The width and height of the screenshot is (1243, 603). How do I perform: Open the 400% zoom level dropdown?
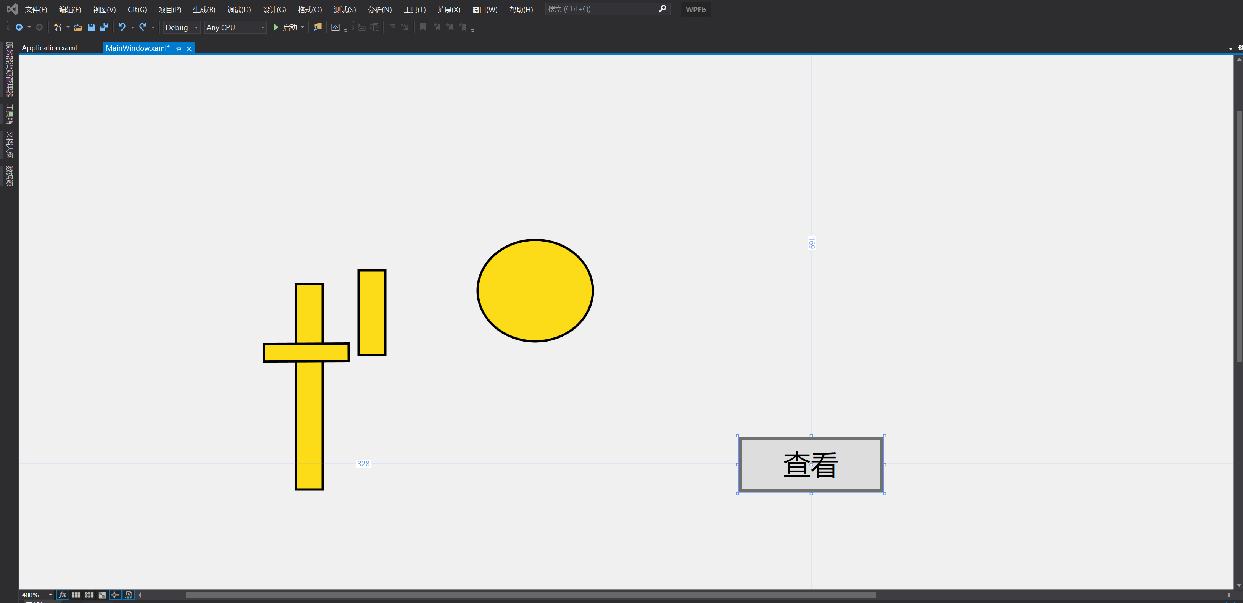(x=50, y=595)
